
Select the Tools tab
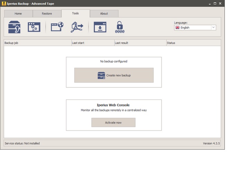(x=75, y=13)
